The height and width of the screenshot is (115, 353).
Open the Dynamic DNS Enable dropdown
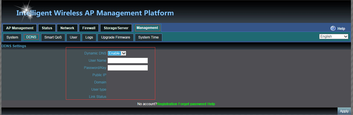117,53
